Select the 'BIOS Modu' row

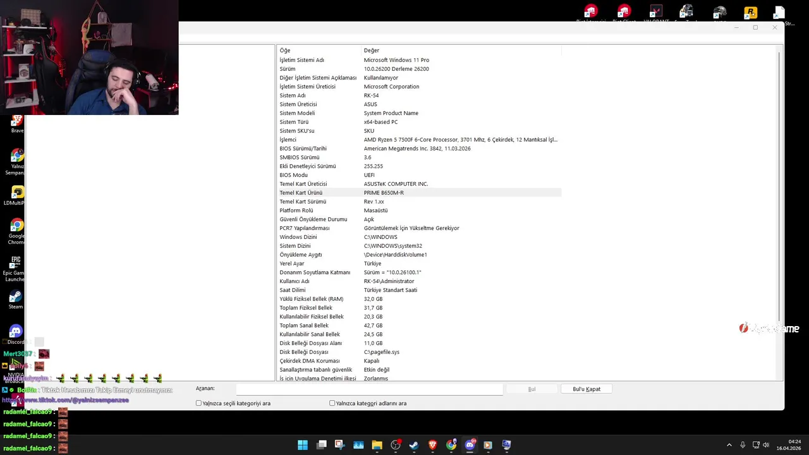(419, 175)
